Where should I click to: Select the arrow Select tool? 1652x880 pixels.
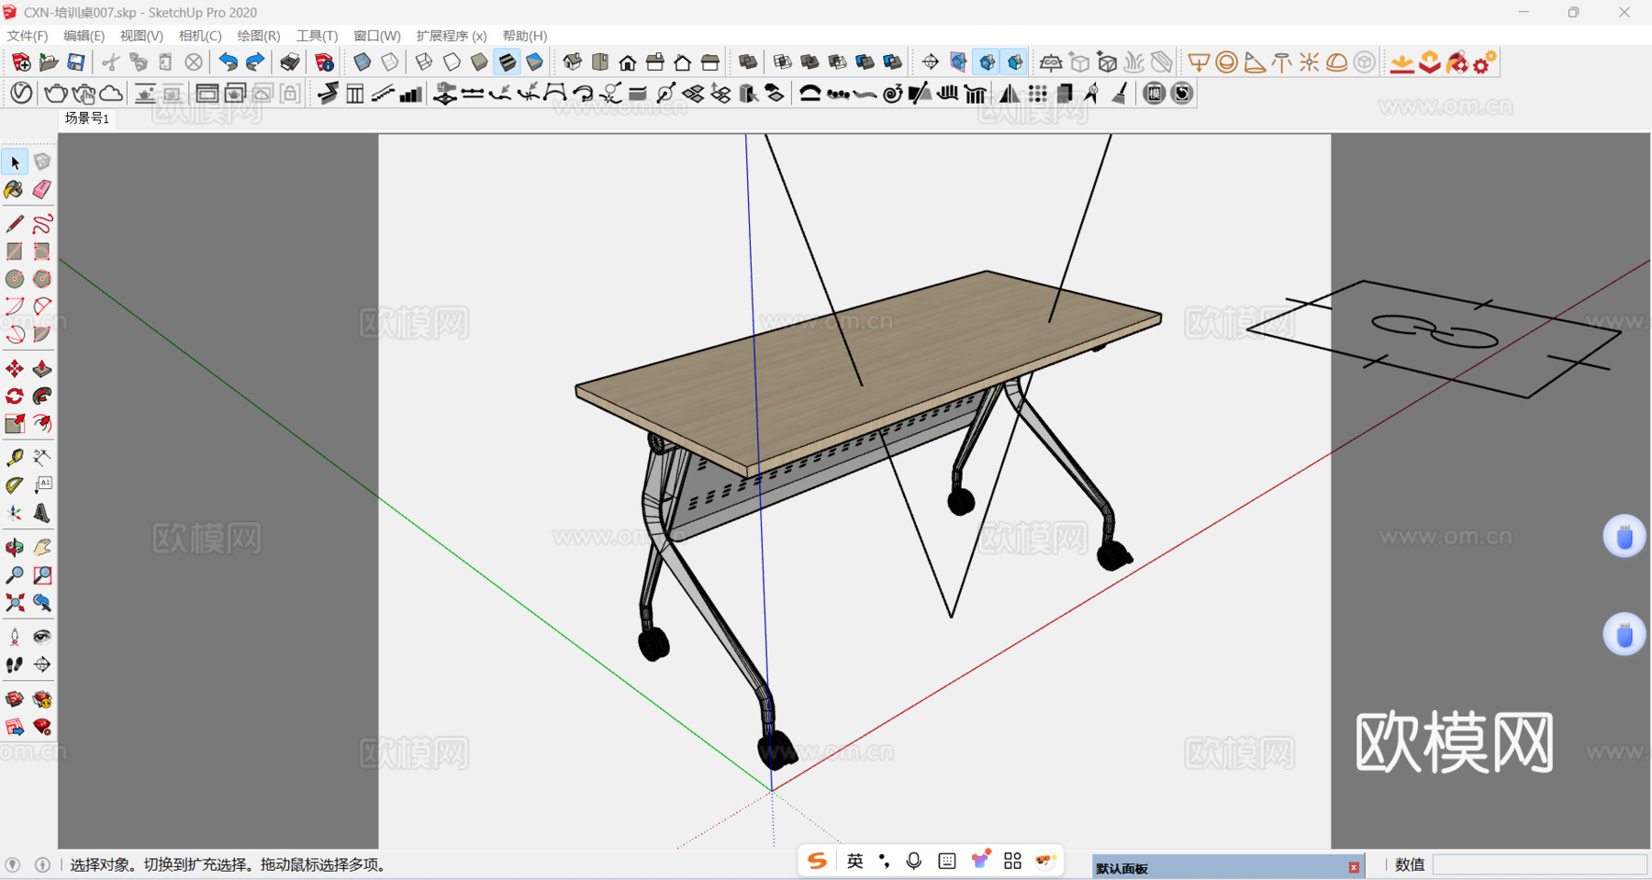15,162
